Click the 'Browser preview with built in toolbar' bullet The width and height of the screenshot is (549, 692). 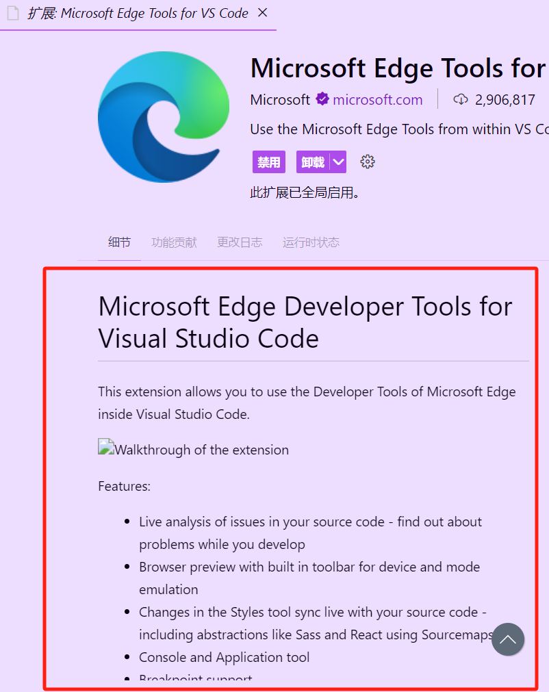click(x=309, y=578)
